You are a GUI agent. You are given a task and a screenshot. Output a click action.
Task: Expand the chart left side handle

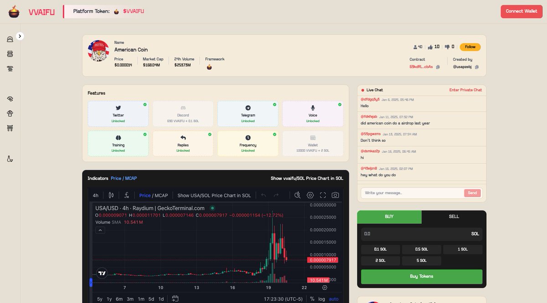(91, 283)
